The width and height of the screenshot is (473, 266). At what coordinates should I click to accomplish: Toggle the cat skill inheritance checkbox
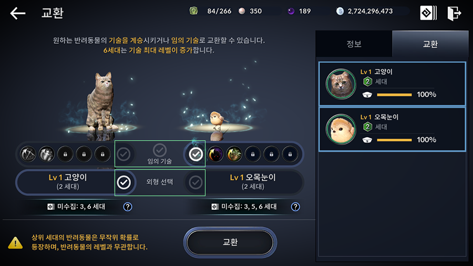click(124, 154)
